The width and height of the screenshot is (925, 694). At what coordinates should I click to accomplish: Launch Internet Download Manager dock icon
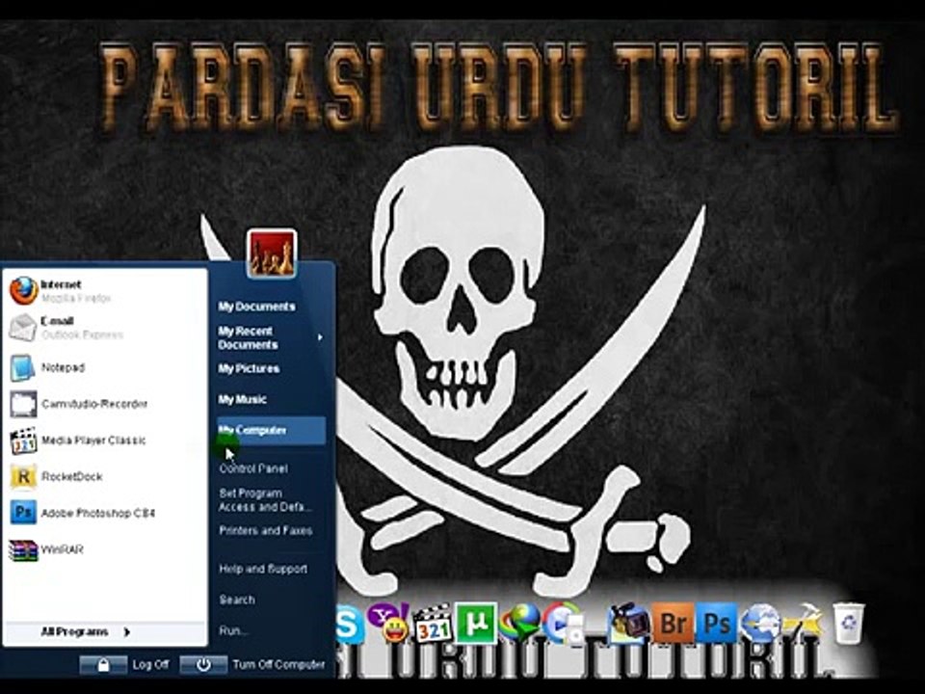coord(519,624)
